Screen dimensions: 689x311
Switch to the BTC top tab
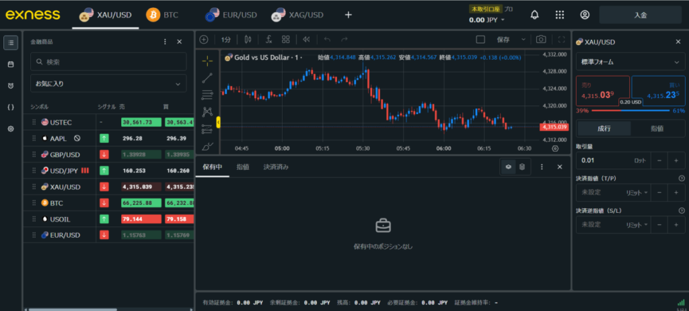[162, 15]
